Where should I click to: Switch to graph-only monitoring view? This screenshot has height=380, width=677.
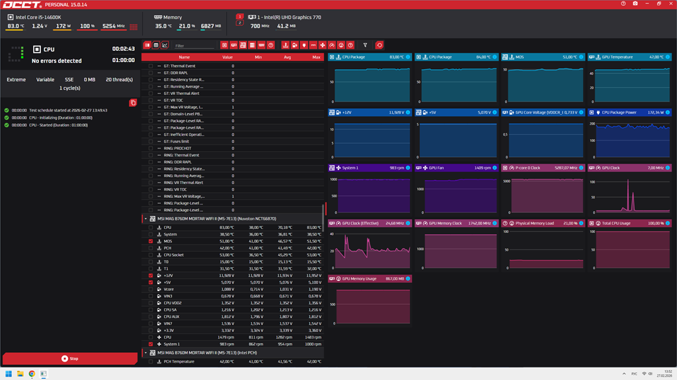click(x=165, y=46)
